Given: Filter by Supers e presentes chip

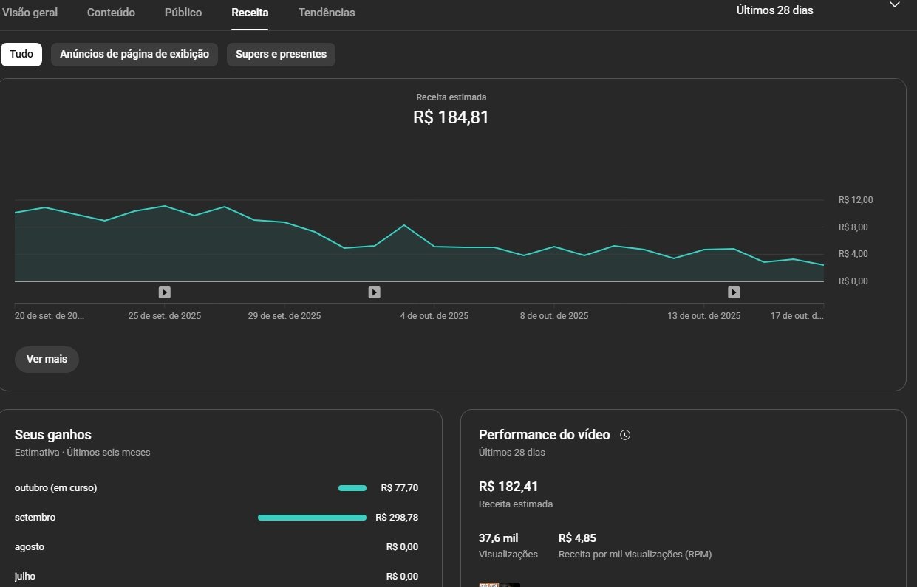Looking at the screenshot, I should [281, 55].
